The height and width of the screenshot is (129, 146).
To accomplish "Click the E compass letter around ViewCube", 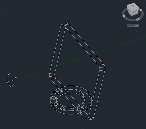I will 138,20.
